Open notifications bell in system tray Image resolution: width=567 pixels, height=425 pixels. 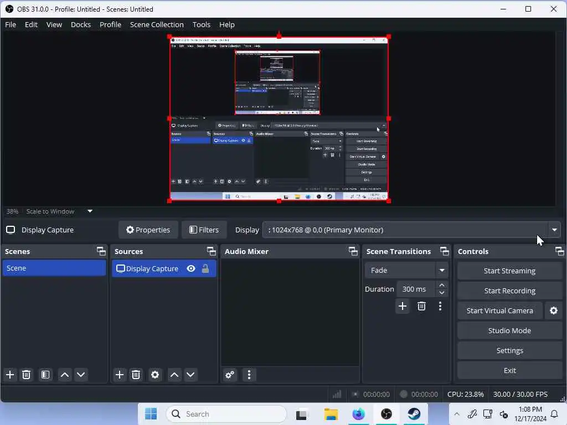click(554, 414)
